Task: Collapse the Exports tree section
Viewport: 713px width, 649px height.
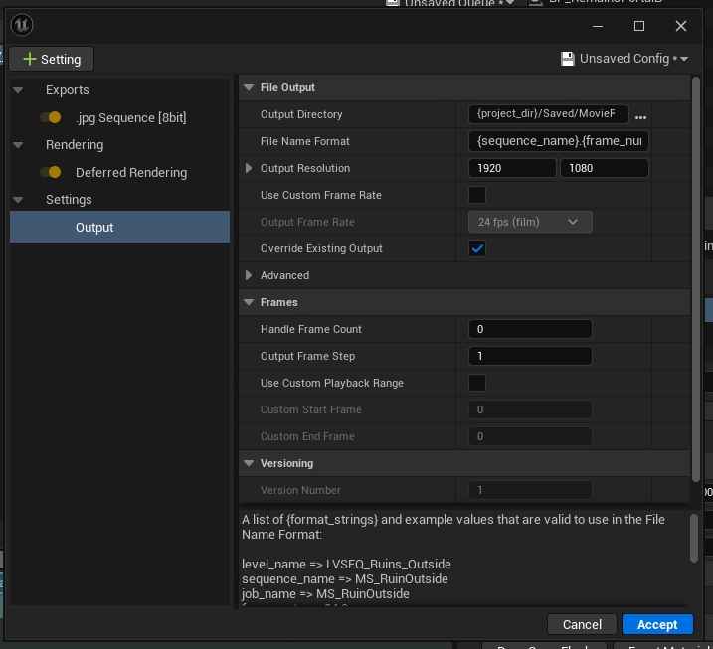Action: click(x=18, y=90)
